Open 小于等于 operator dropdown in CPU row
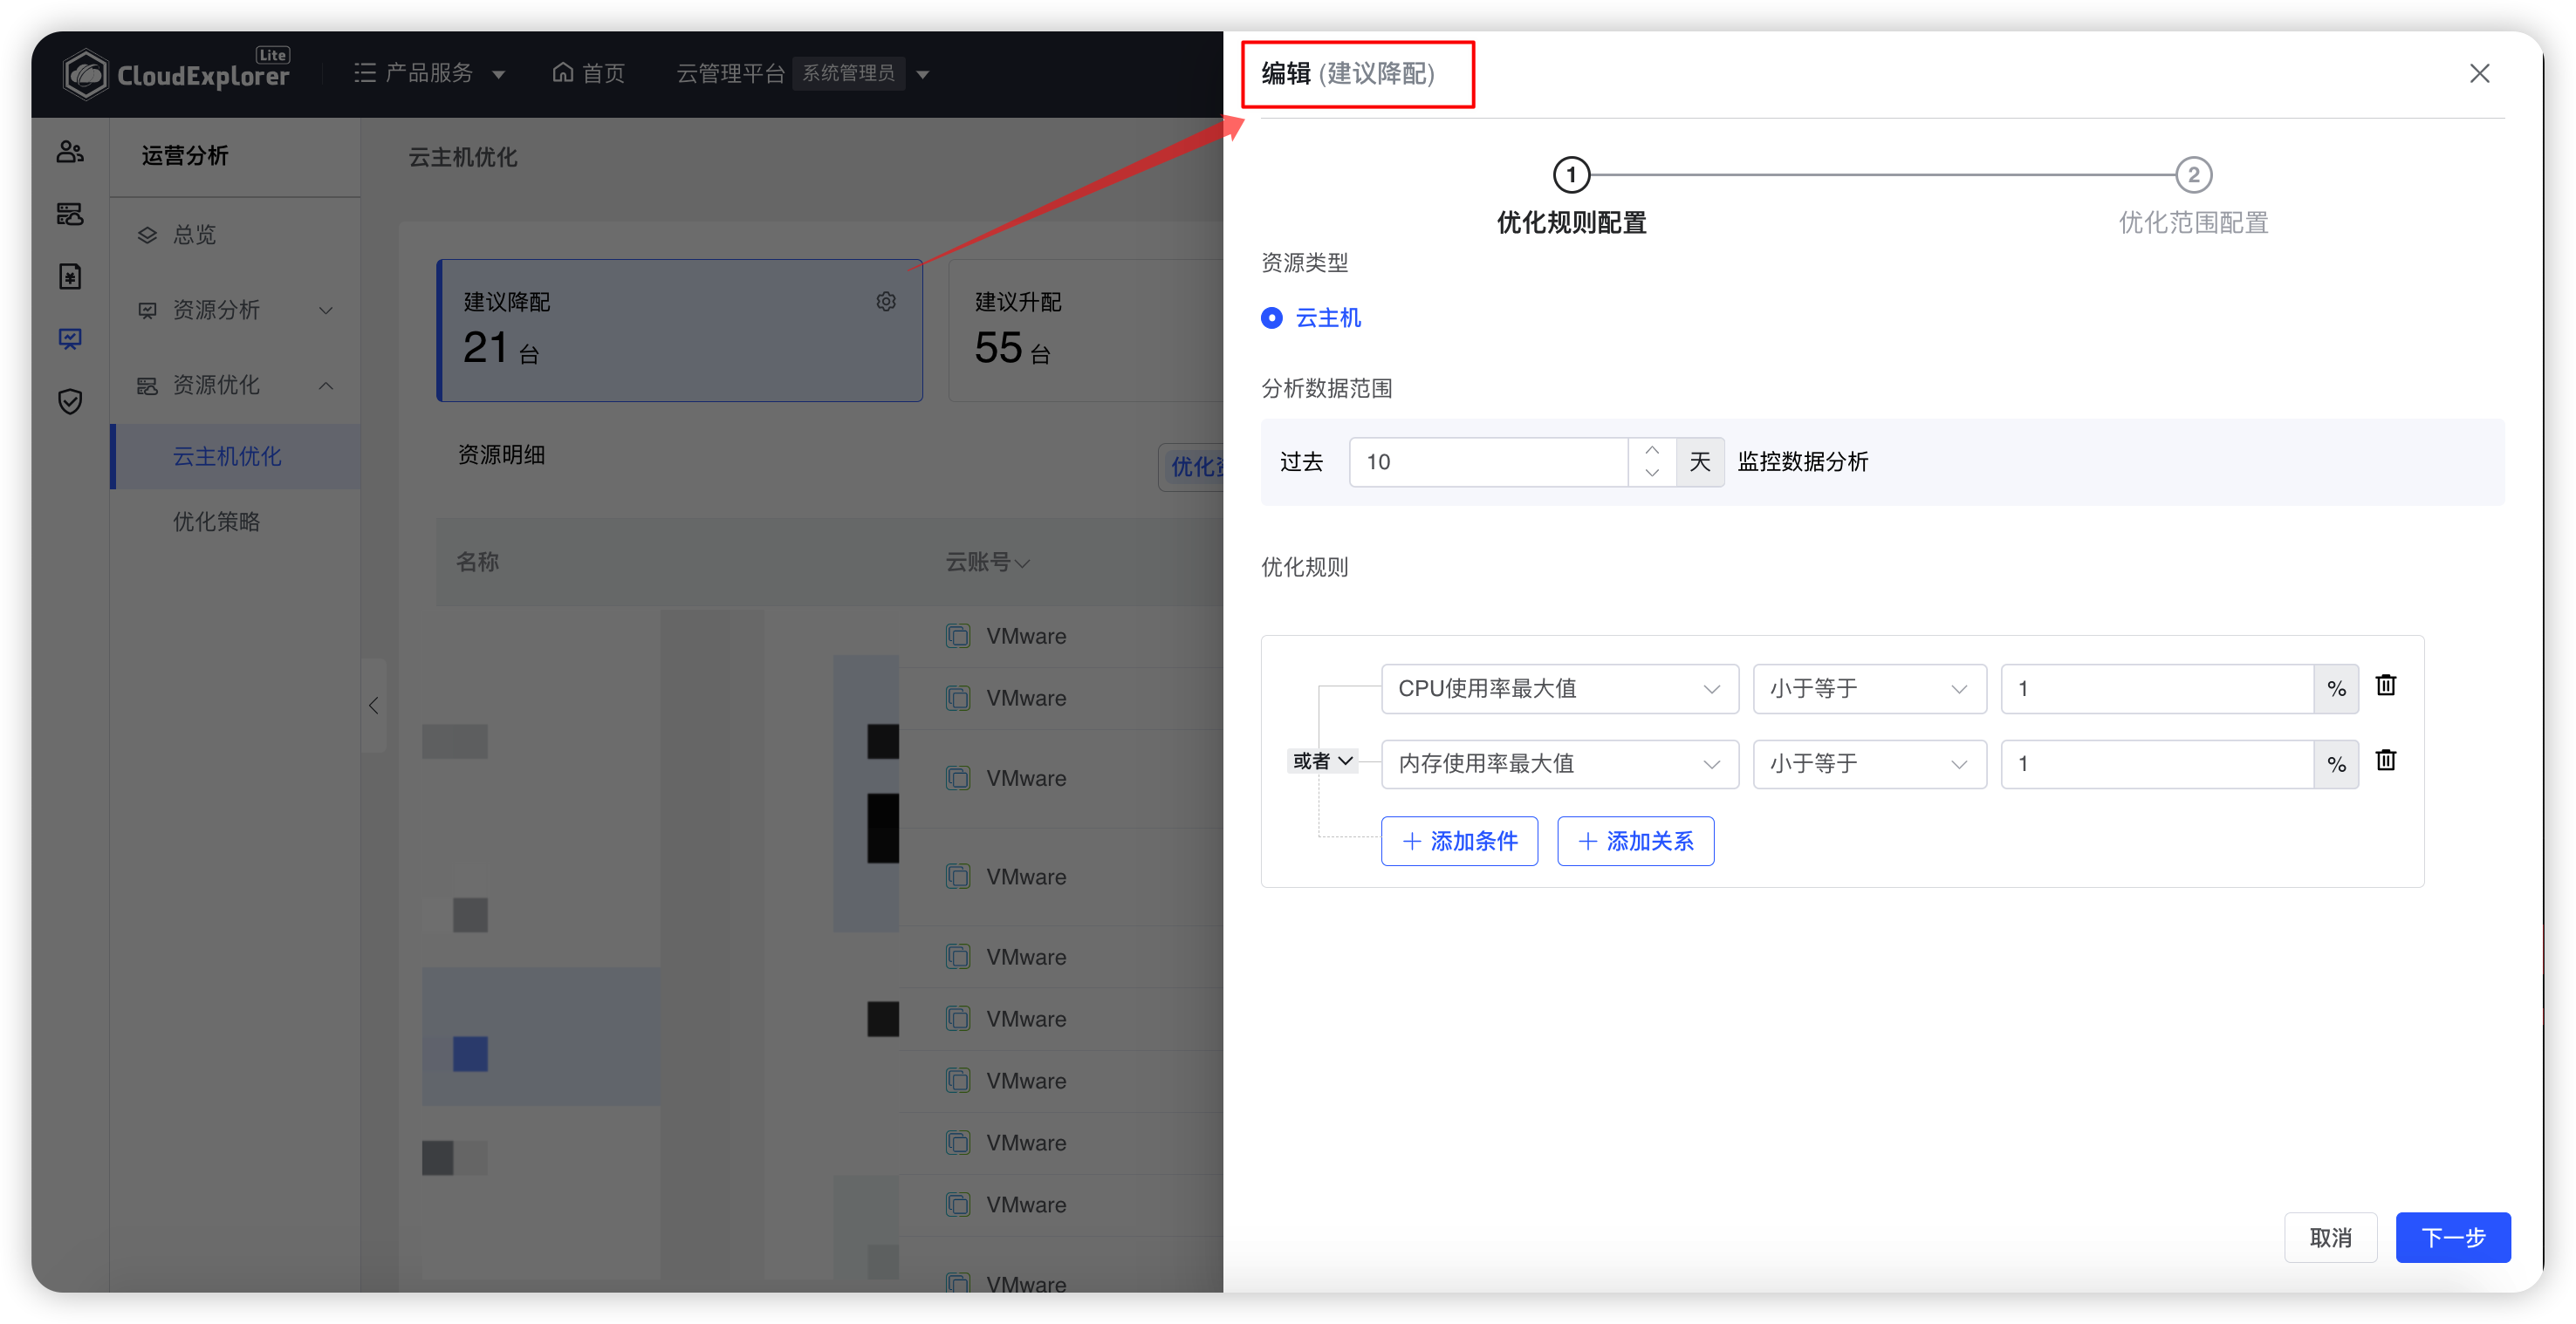This screenshot has height=1324, width=2576. coord(1868,688)
